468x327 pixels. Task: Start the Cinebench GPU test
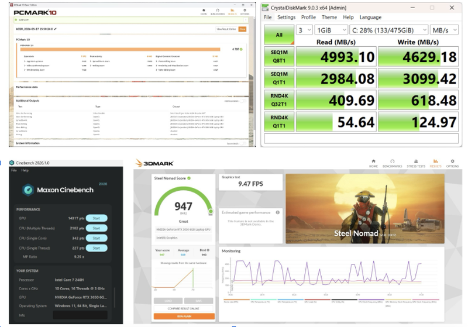click(x=97, y=218)
